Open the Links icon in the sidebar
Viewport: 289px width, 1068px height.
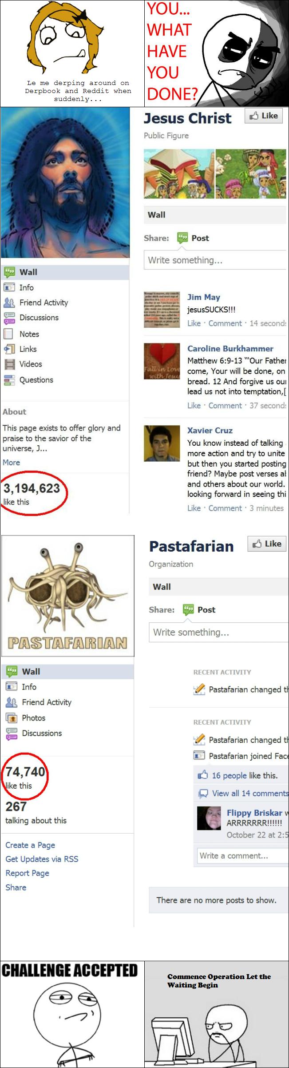[9, 349]
